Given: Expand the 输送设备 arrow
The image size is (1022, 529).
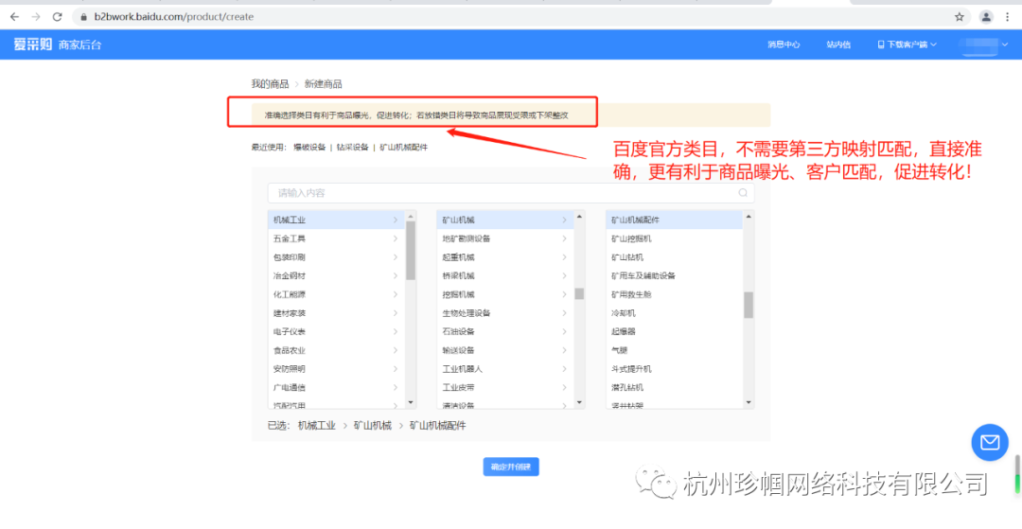Looking at the screenshot, I should pyautogui.click(x=564, y=350).
